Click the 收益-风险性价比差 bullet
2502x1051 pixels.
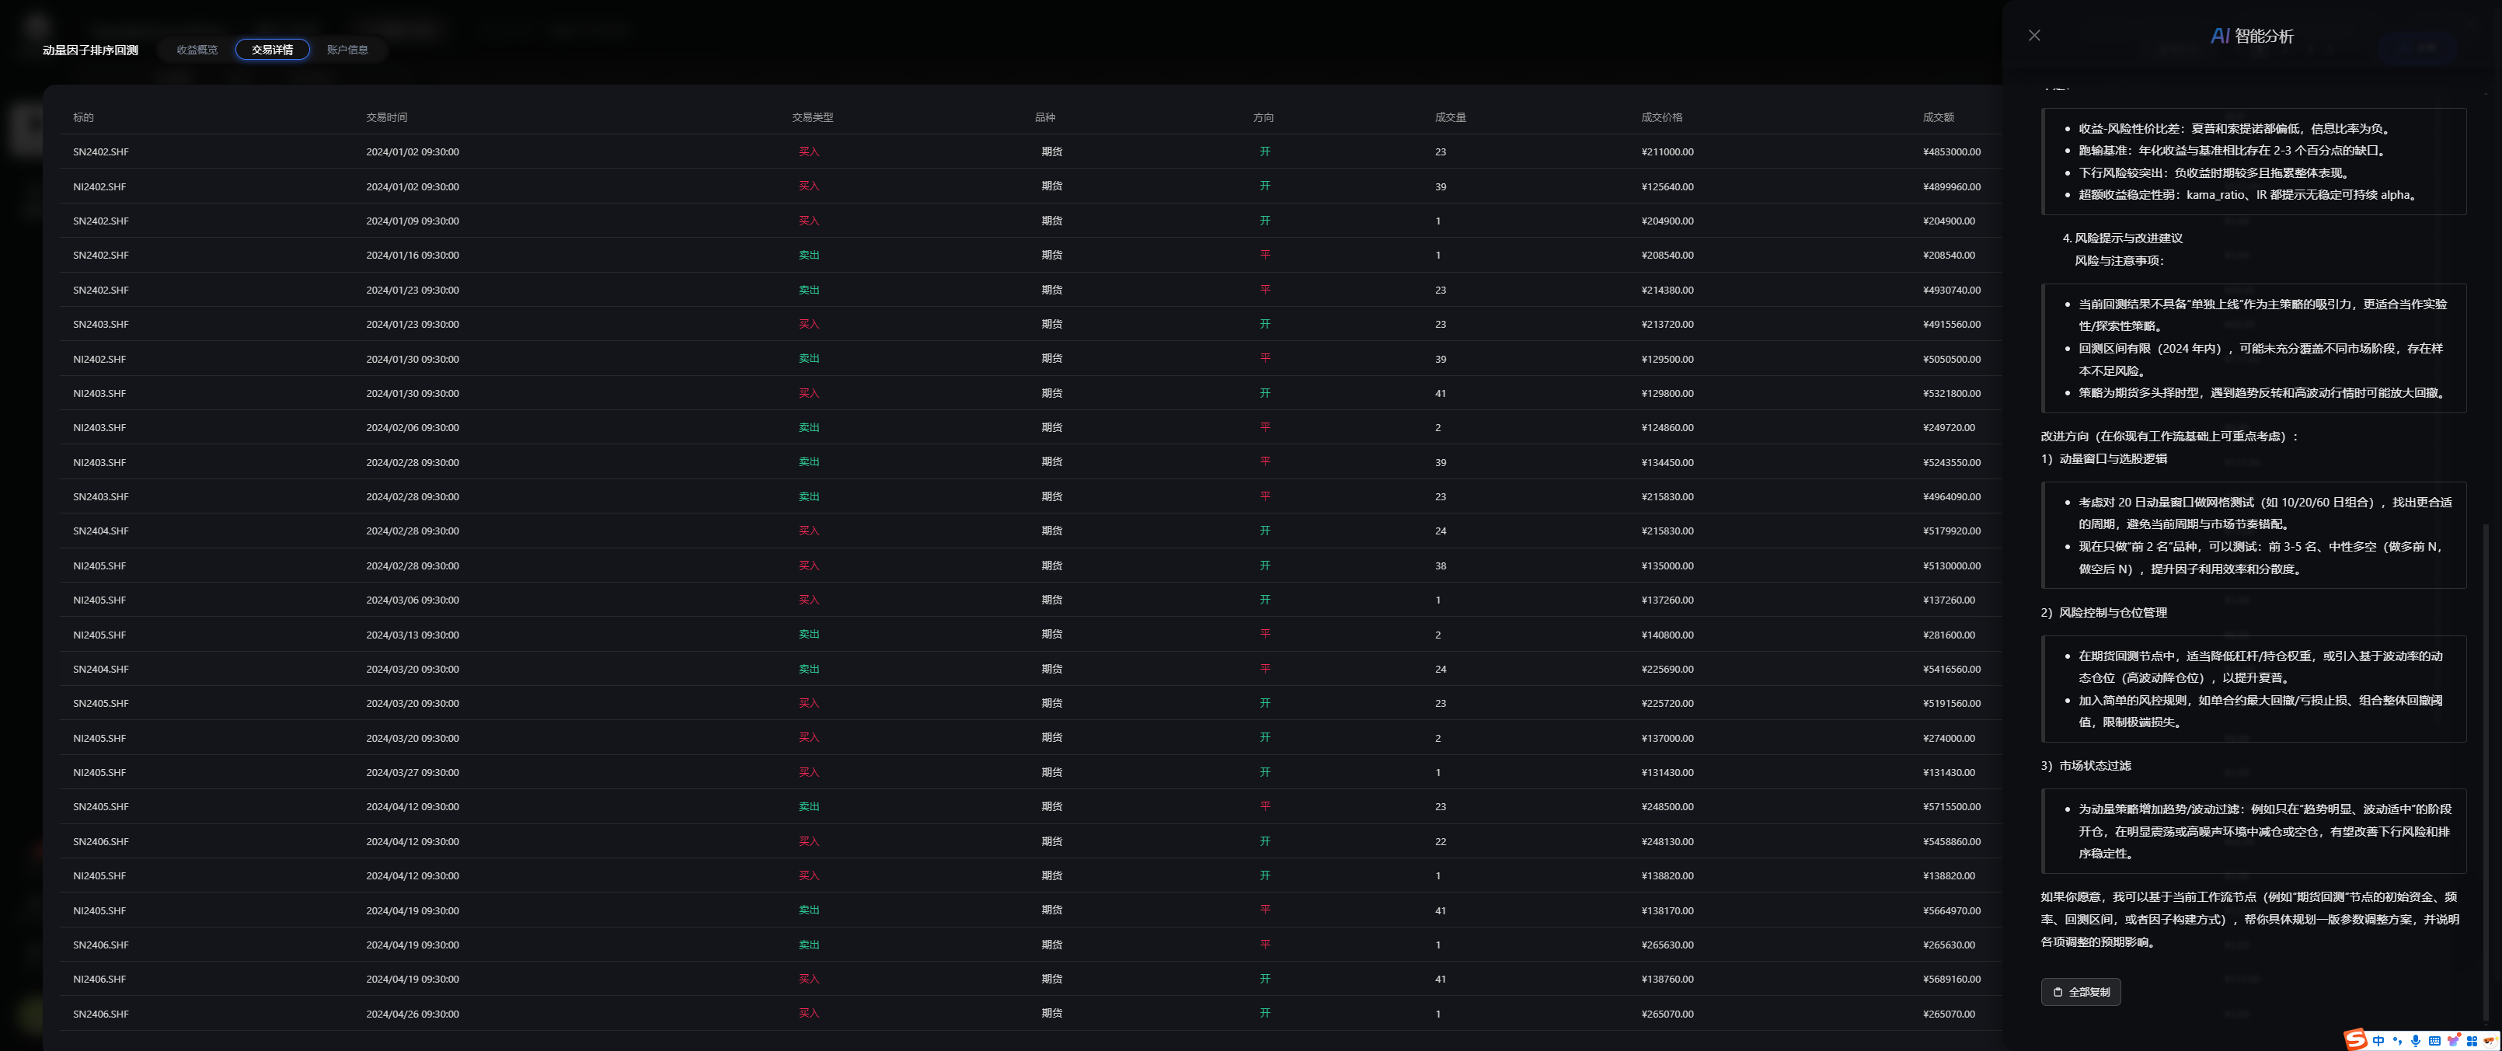tap(2235, 128)
